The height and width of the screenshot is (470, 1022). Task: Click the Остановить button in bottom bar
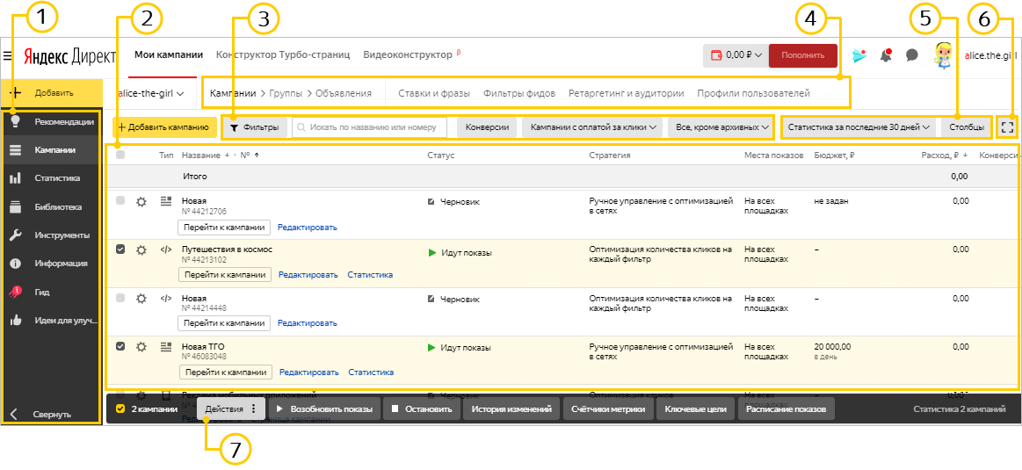tap(421, 409)
